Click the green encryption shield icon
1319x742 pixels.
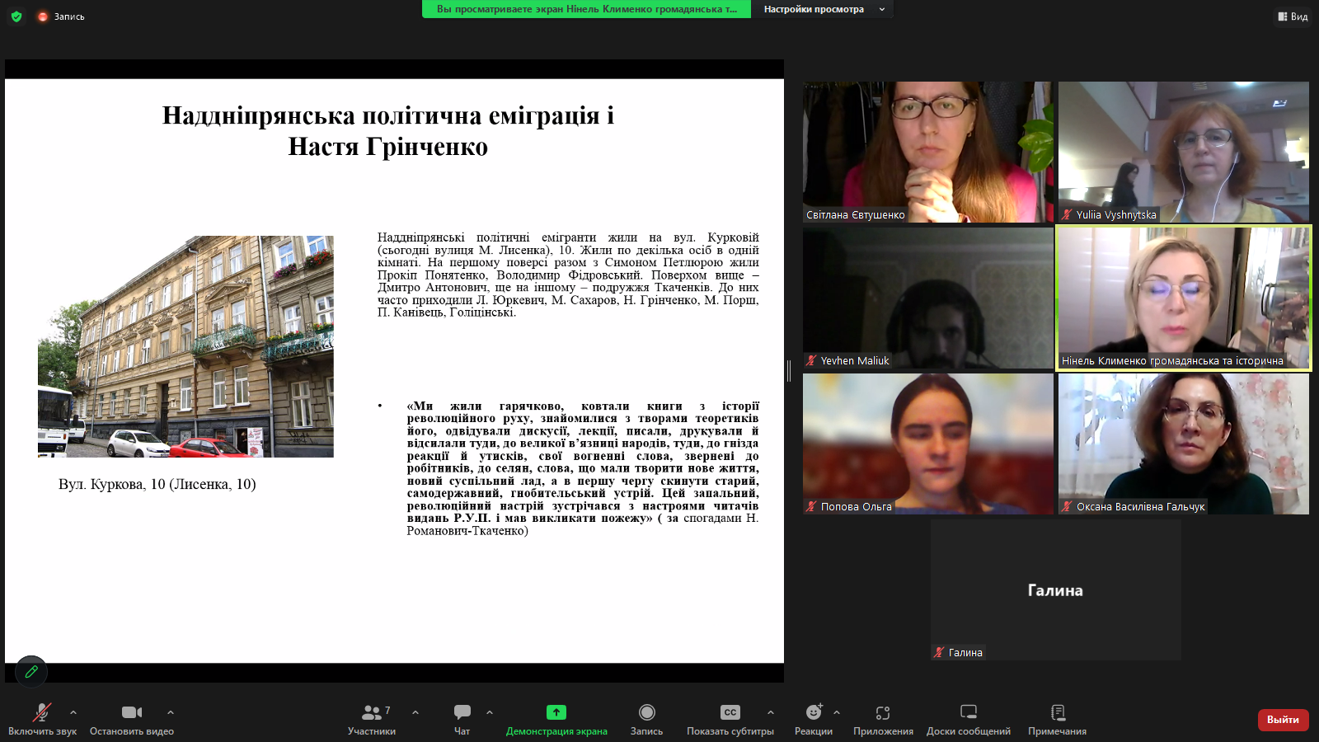pos(16,16)
